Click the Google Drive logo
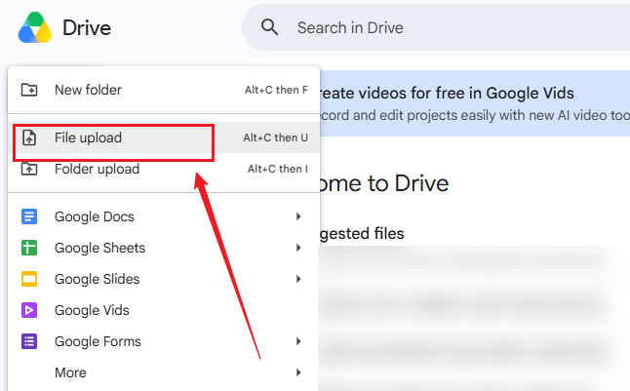The width and height of the screenshot is (630, 391). point(35,27)
